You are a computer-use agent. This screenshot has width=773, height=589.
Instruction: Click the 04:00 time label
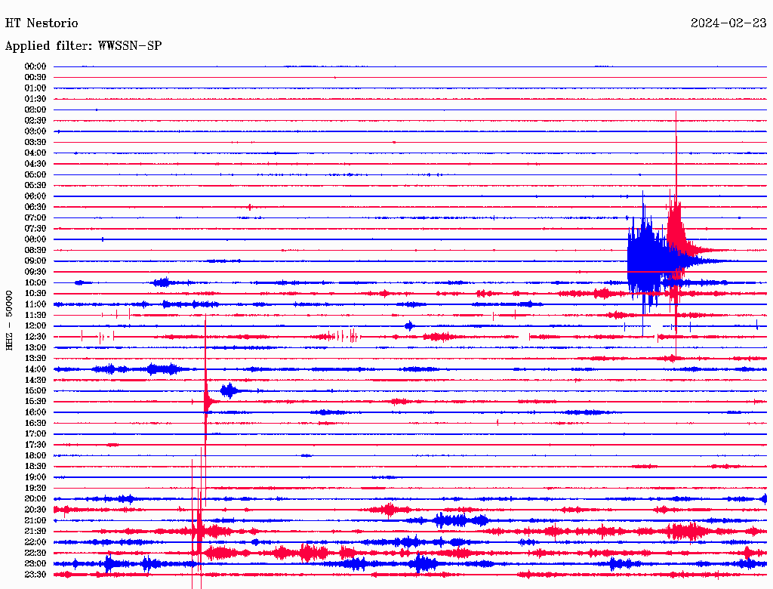click(x=35, y=153)
